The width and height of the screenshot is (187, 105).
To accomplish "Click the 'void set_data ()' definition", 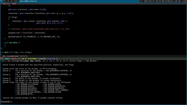I will click(x=12, y=43).
